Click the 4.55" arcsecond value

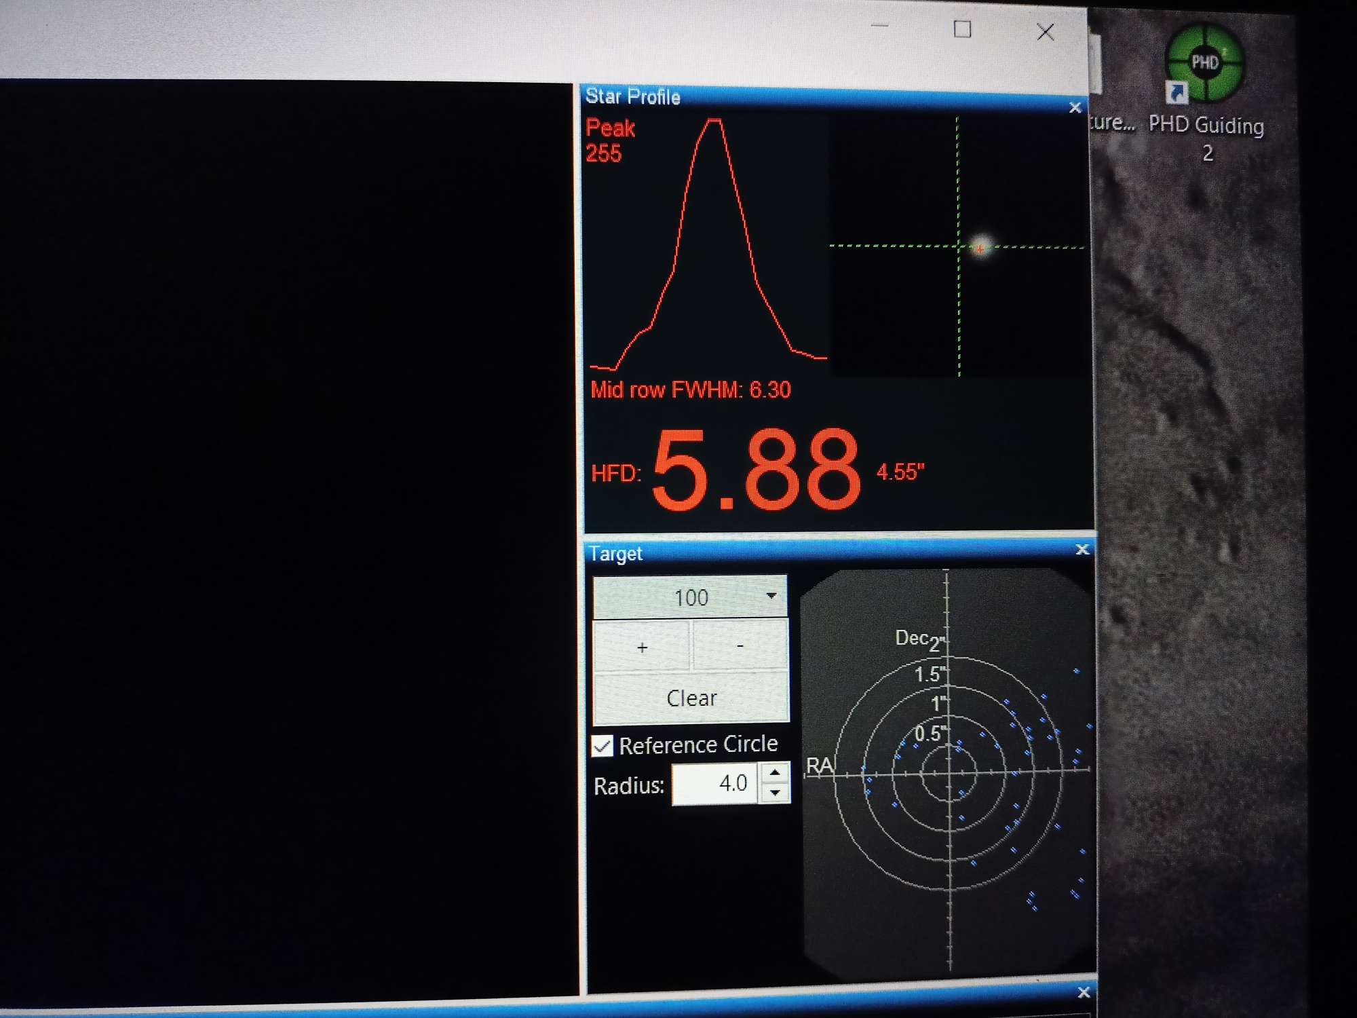click(x=900, y=472)
